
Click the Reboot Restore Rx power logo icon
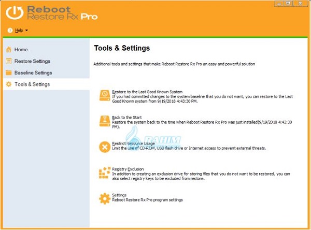pos(15,12)
